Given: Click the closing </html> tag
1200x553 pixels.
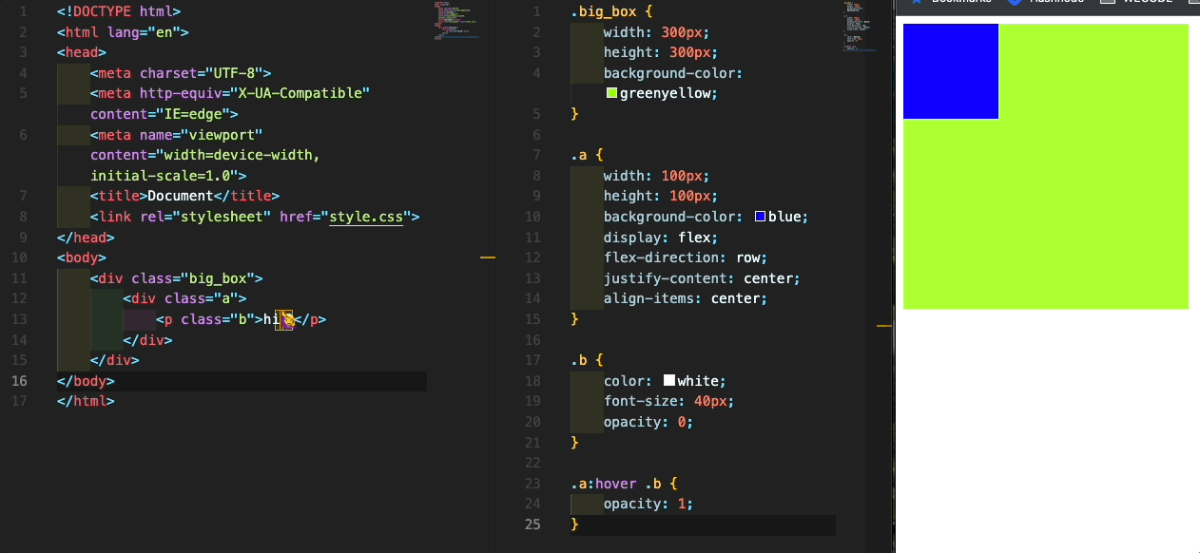Looking at the screenshot, I should pyautogui.click(x=86, y=402).
